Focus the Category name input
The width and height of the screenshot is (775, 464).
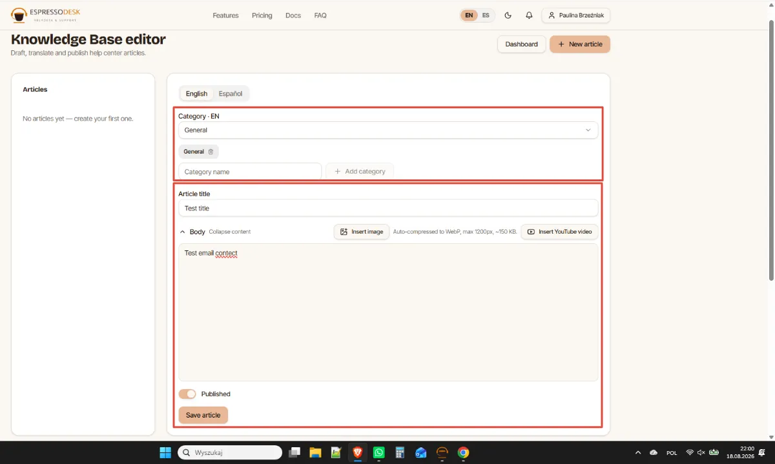tap(250, 172)
